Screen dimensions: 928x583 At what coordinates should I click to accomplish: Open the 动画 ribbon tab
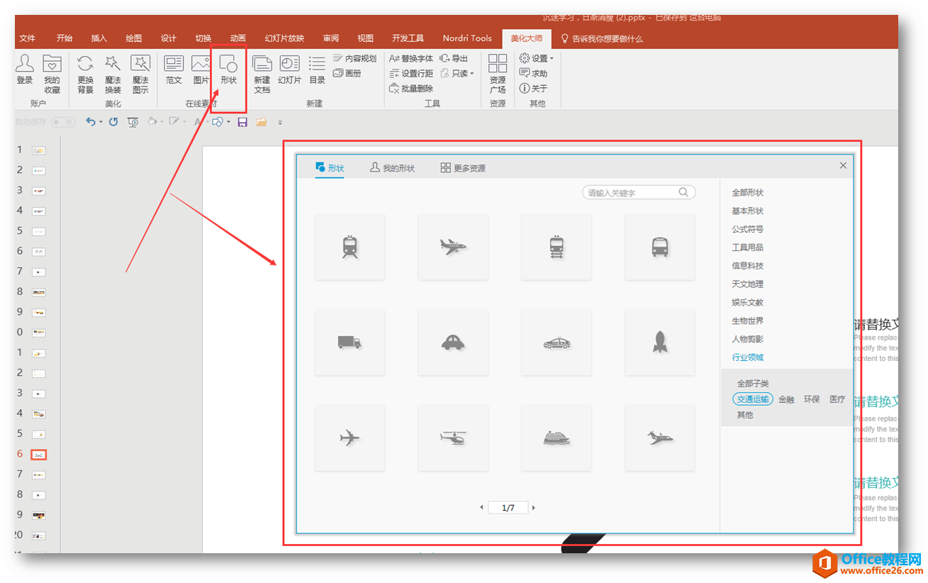pyautogui.click(x=237, y=38)
